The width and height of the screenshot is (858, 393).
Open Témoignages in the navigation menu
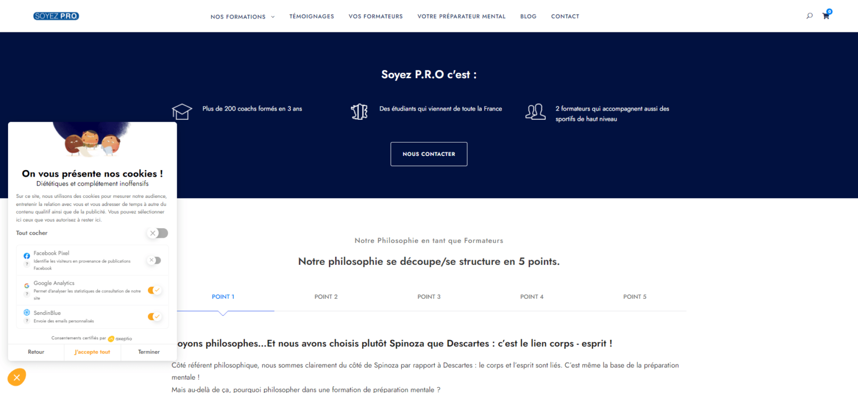pyautogui.click(x=311, y=16)
